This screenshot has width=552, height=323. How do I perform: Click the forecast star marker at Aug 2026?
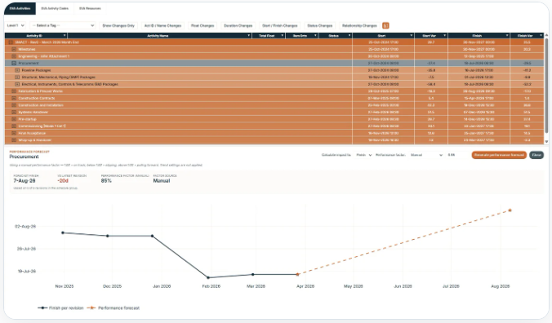click(x=510, y=210)
